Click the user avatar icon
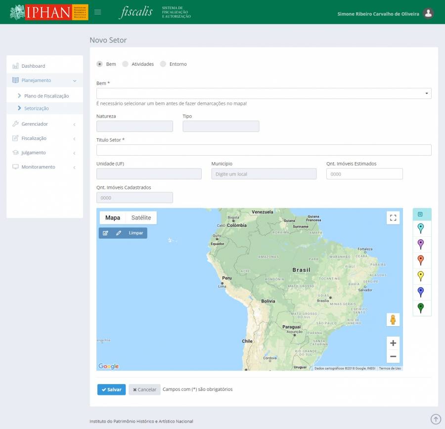Screen dimensions: 445x429 tap(429, 13)
